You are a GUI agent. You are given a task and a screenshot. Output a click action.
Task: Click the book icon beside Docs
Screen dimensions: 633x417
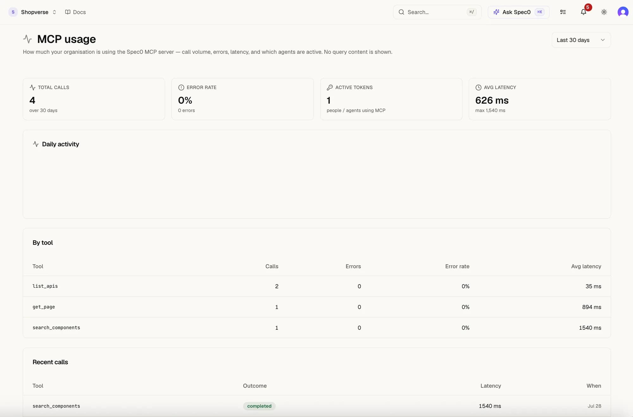coord(67,12)
